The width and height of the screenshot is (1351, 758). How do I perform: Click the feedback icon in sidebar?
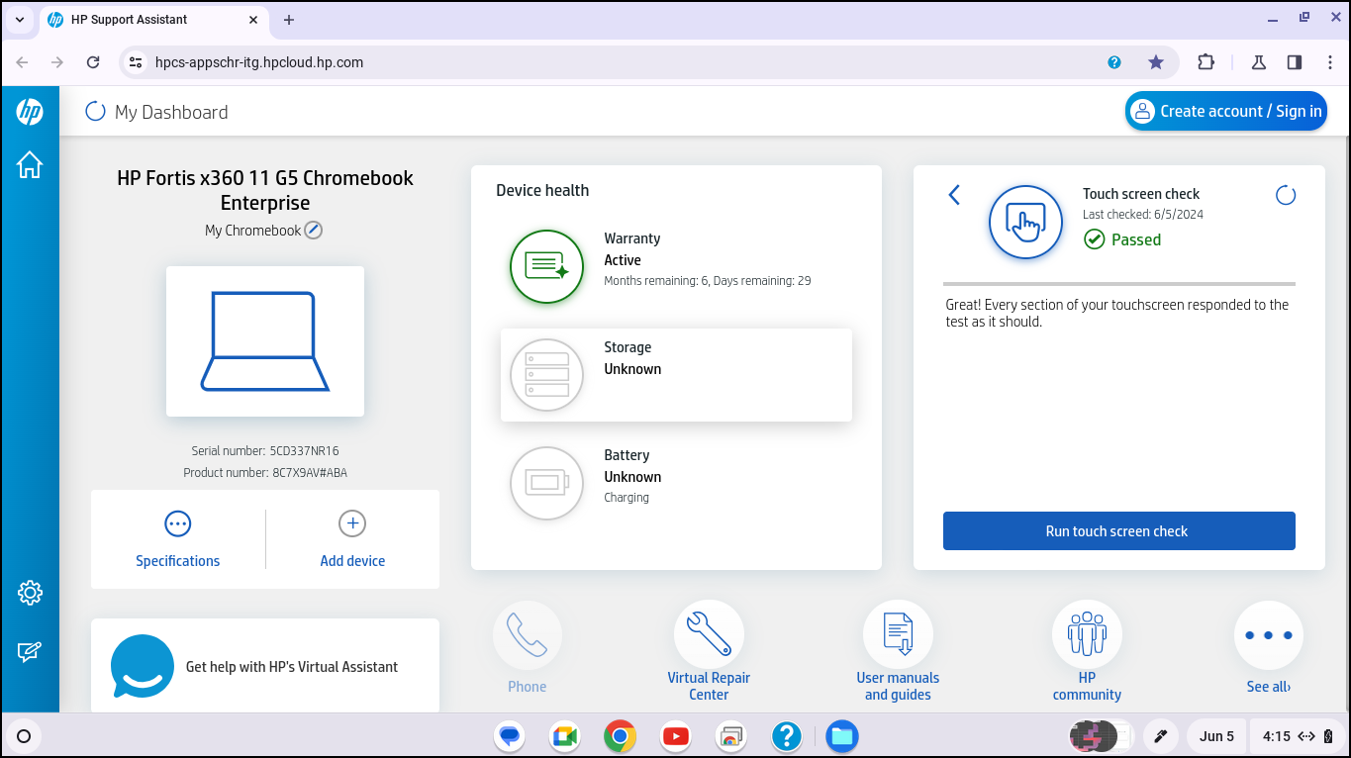pos(30,652)
